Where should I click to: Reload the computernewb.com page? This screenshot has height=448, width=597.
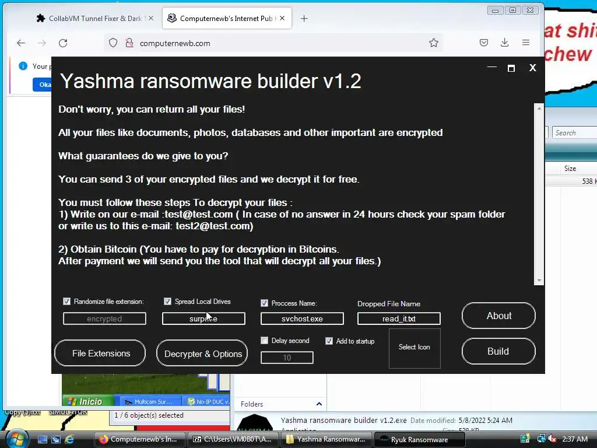(63, 43)
